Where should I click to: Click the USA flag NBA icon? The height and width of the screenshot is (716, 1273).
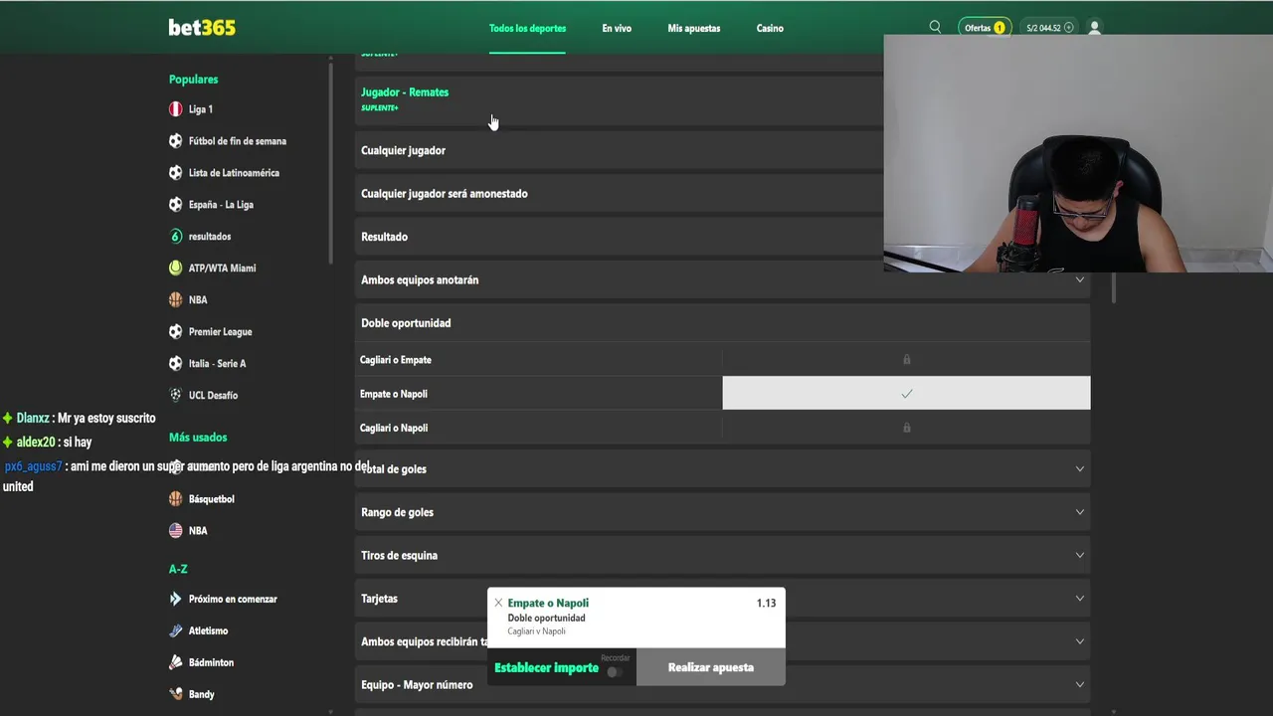[175, 531]
